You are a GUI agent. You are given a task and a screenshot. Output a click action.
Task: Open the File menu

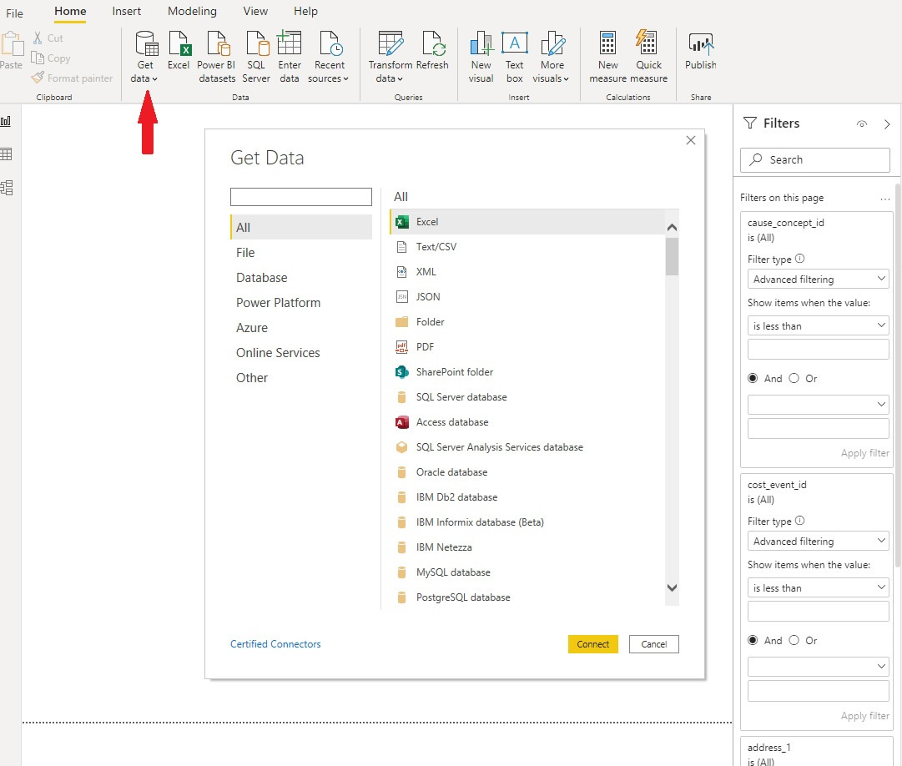(x=14, y=13)
